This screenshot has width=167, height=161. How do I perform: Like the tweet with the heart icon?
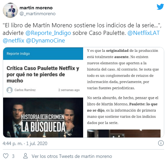pyautogui.click(x=6, y=156)
